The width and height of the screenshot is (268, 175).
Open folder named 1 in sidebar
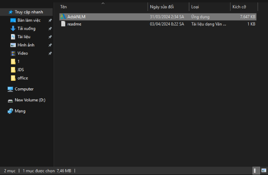pos(18,61)
